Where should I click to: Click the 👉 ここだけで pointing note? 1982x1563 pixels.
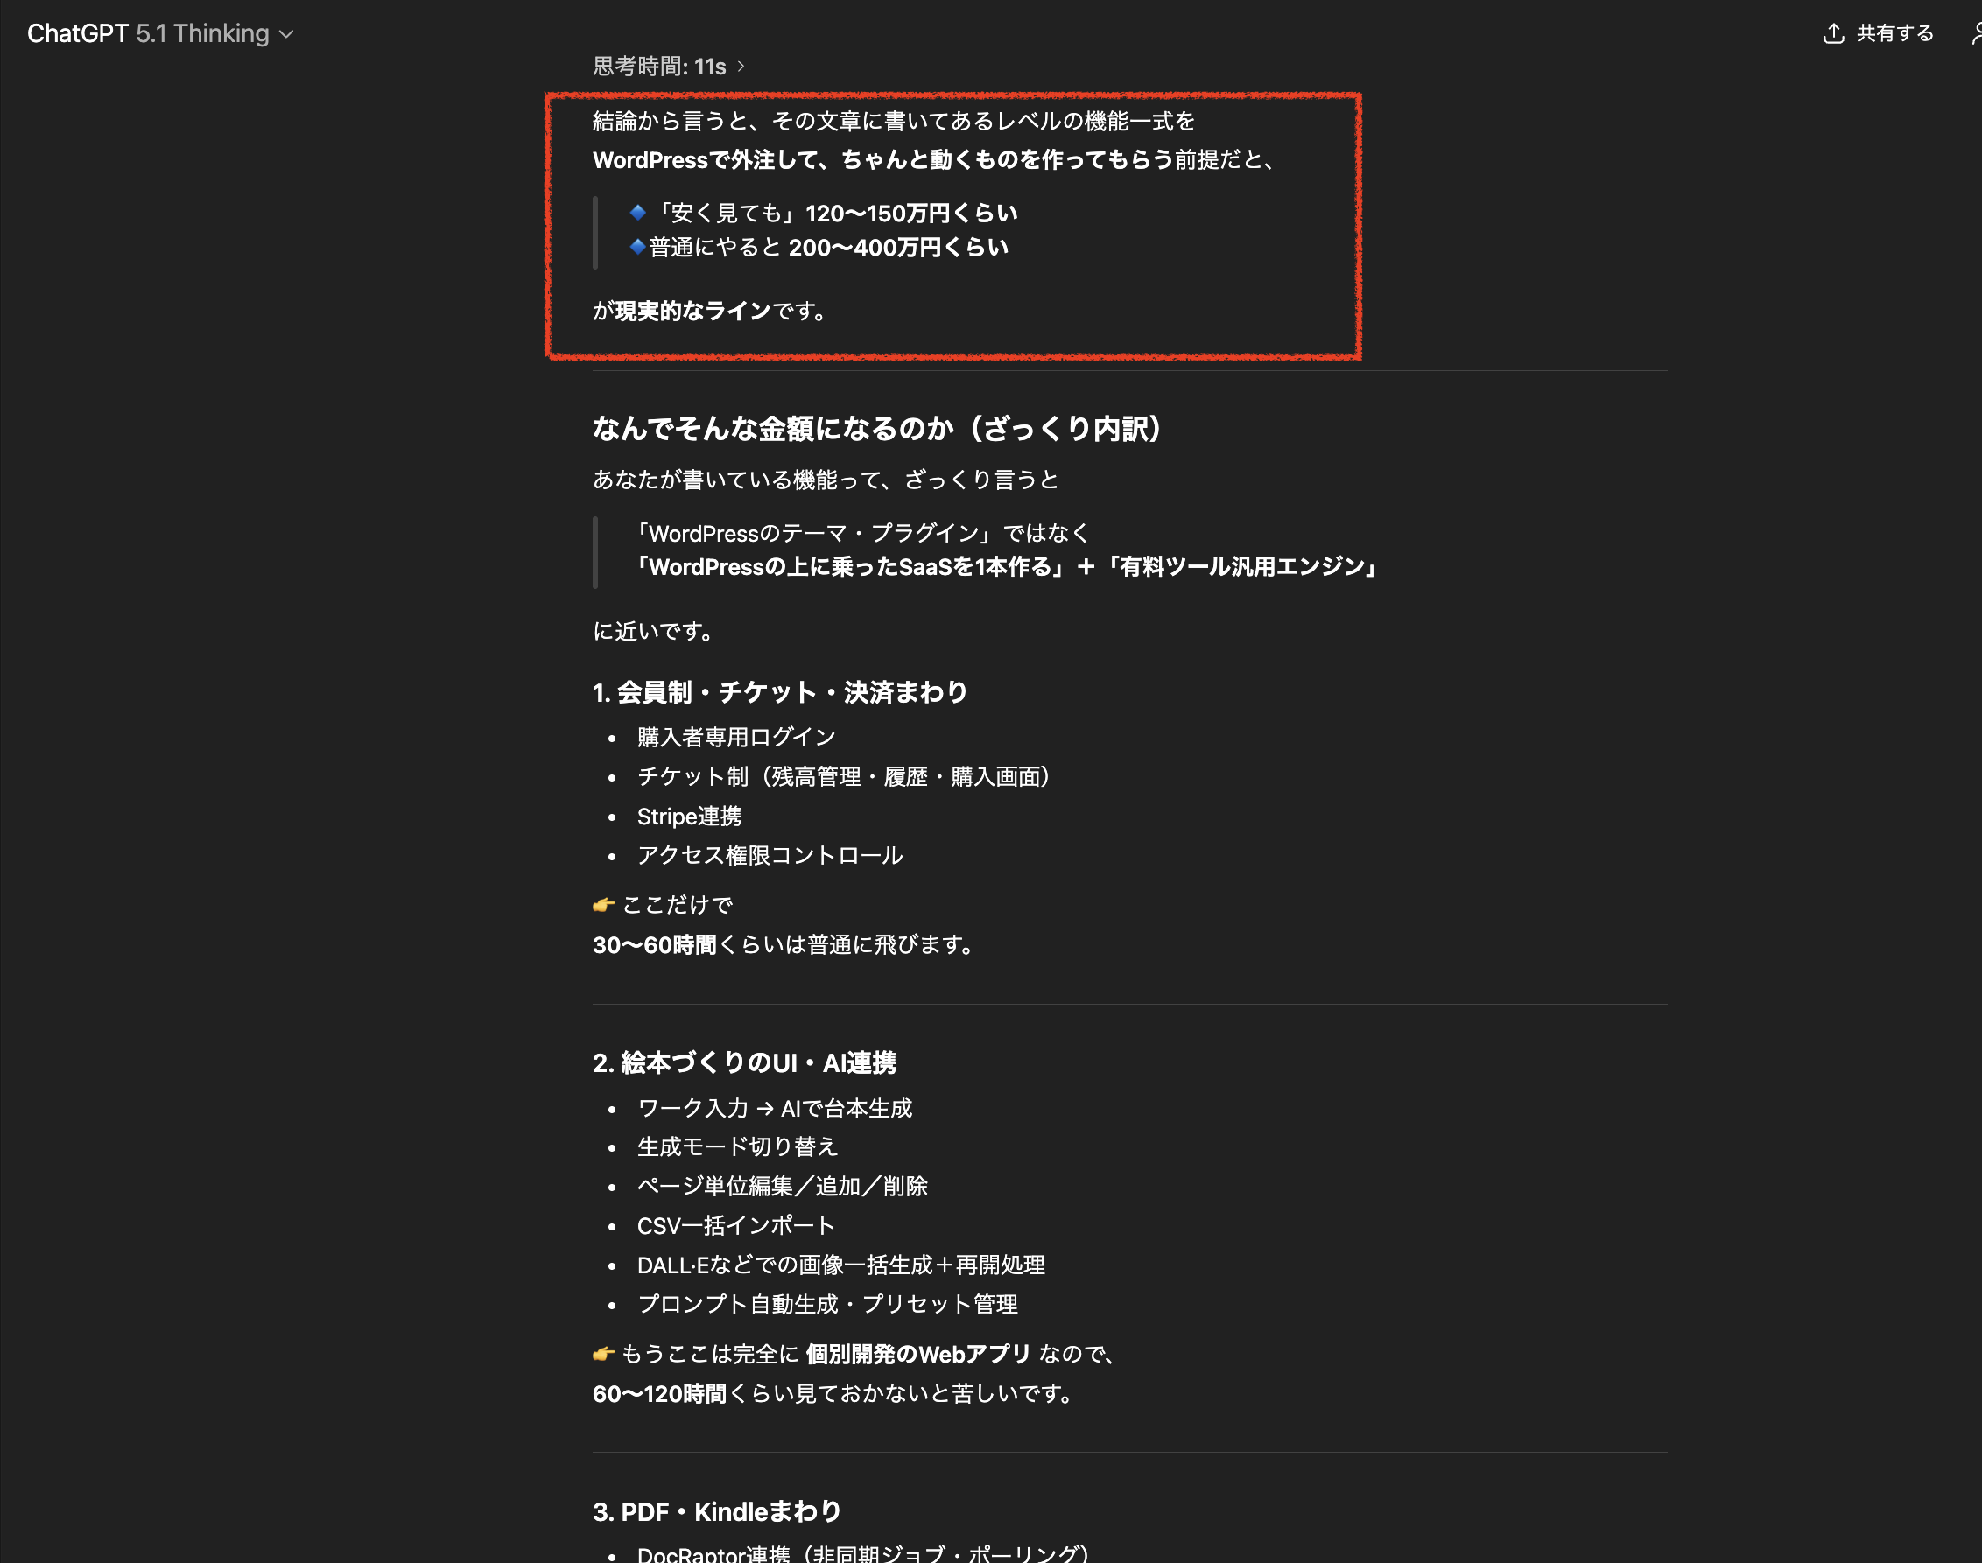pos(665,904)
